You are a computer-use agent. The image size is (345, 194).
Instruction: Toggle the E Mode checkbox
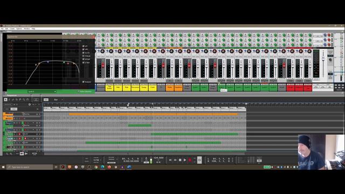point(84,56)
